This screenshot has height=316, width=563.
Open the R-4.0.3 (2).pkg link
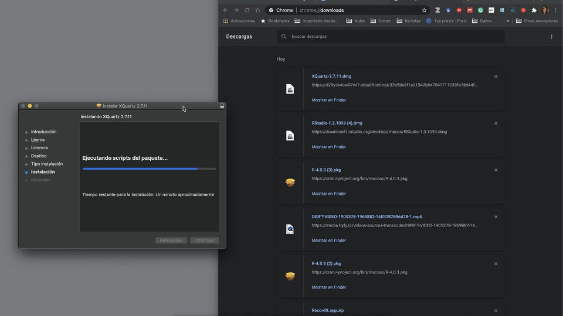tap(326, 263)
